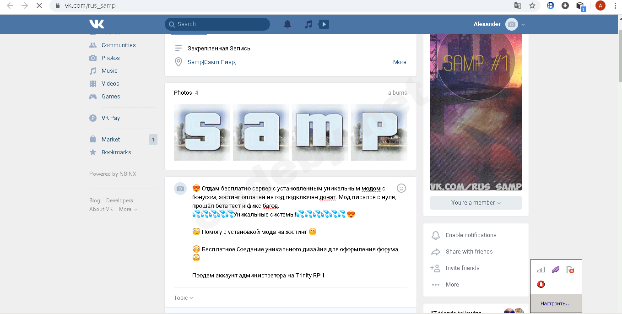The width and height of the screenshot is (622, 314).
Task: Expand the More footer dropdown near About VK
Action: click(x=128, y=209)
